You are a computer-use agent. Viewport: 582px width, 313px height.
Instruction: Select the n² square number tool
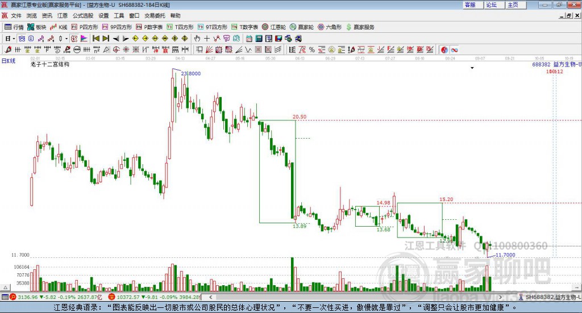tap(97, 49)
